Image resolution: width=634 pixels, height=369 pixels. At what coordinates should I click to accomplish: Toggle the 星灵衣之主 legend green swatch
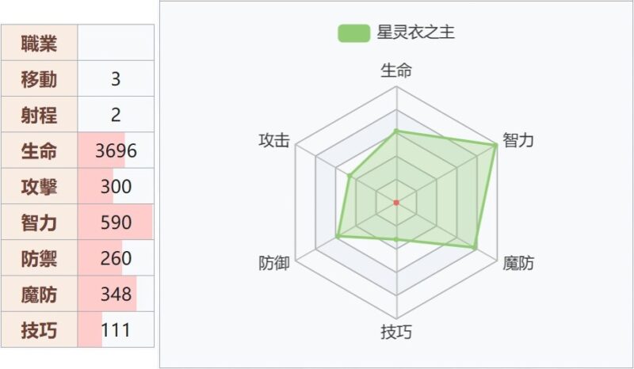click(x=353, y=33)
